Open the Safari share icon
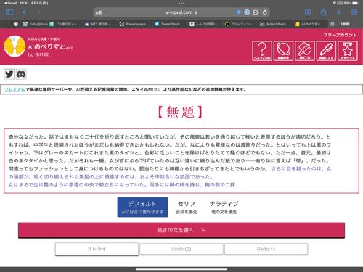The height and width of the screenshot is (272, 363). coord(324,12)
